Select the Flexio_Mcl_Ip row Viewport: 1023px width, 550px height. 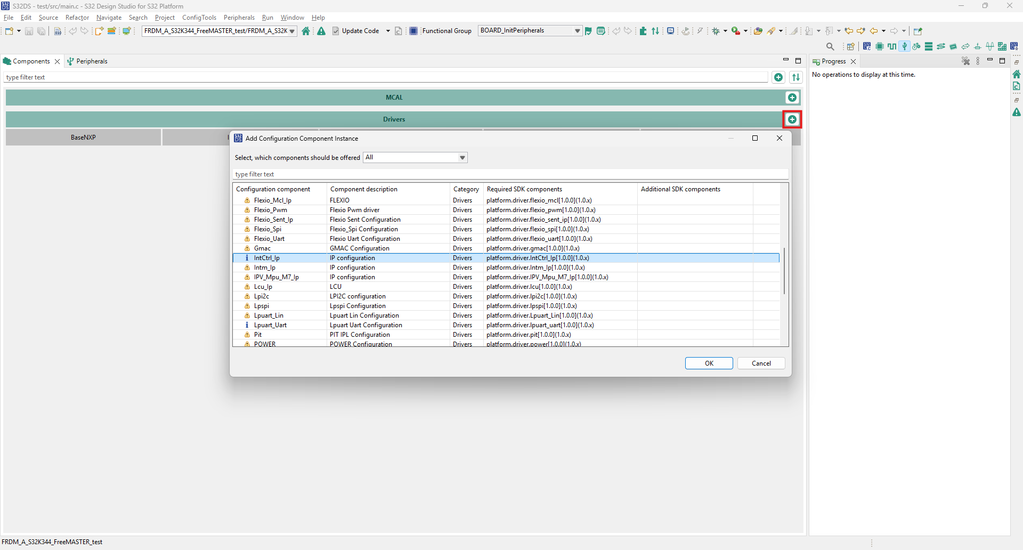506,200
